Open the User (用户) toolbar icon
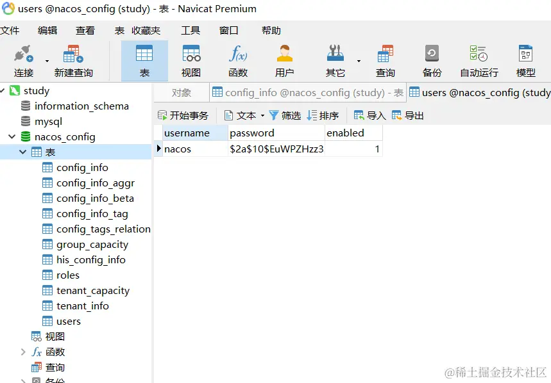This screenshot has width=551, height=383. 284,61
